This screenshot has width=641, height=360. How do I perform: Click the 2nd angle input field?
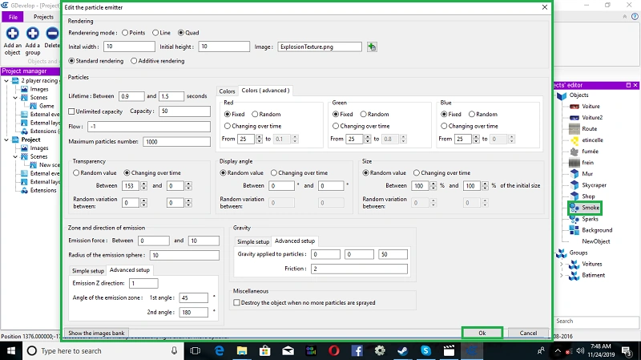tap(193, 312)
